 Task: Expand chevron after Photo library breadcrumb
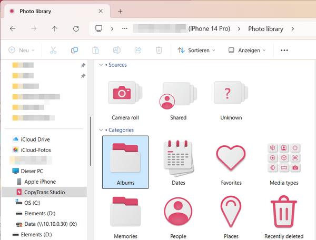(293, 29)
